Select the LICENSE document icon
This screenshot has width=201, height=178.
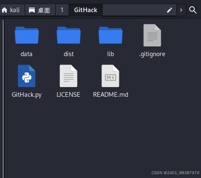coord(69,76)
